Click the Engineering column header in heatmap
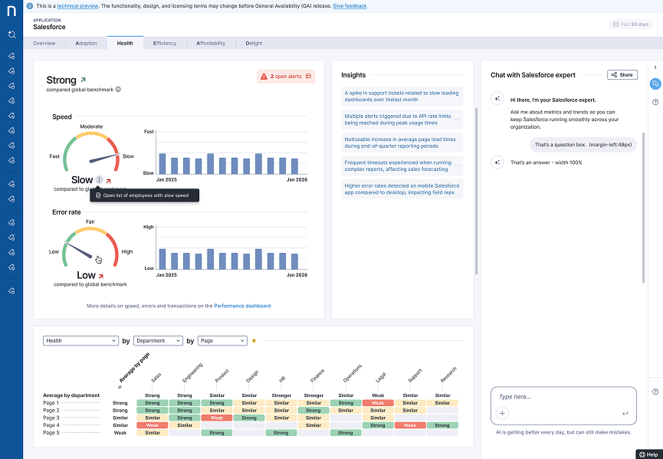 pyautogui.click(x=192, y=372)
